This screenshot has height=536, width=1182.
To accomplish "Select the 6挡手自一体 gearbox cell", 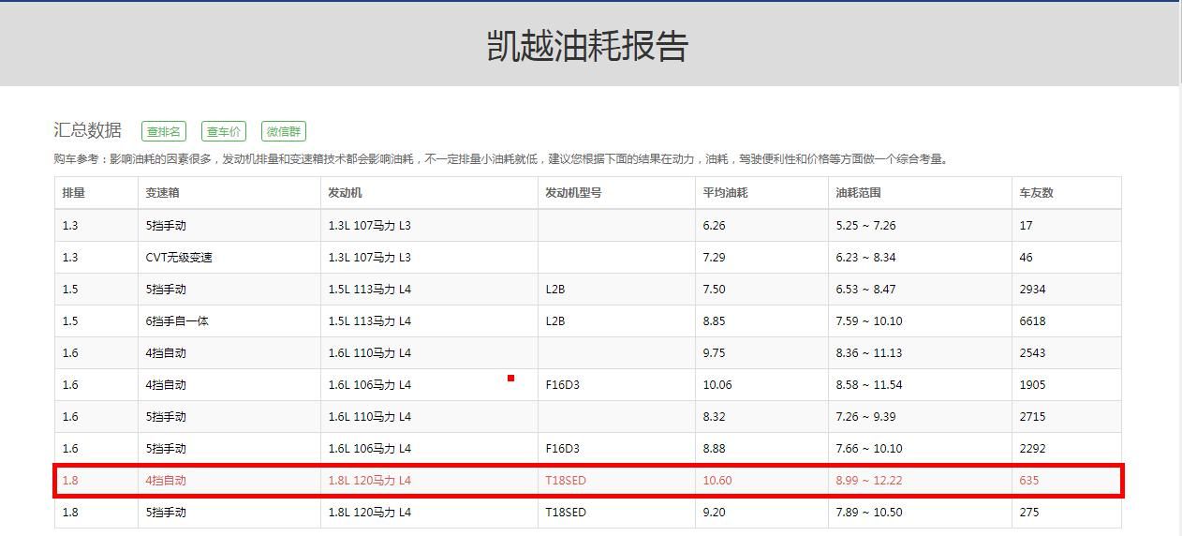I will pyautogui.click(x=177, y=320).
